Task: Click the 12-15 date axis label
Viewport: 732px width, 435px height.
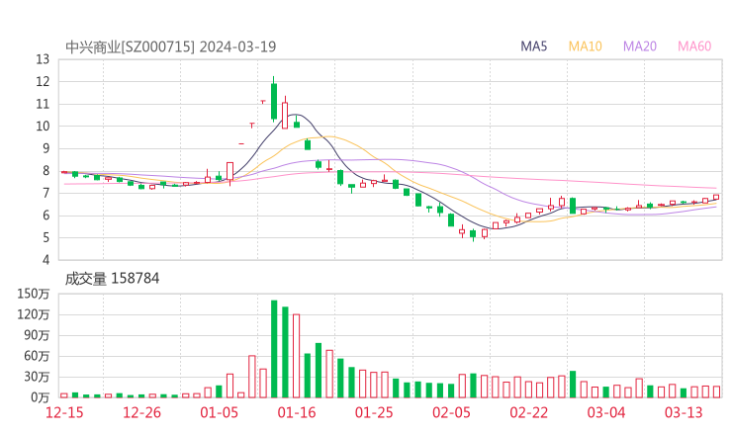Action: [x=64, y=412]
